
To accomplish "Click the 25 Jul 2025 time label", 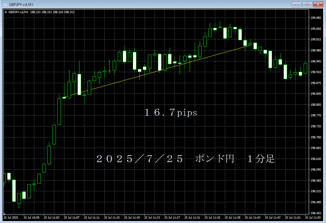I will (11, 218).
